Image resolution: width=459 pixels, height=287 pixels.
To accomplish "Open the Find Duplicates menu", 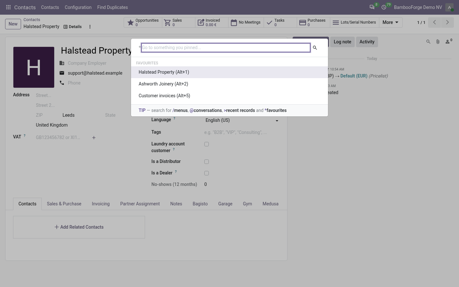I will click(113, 7).
